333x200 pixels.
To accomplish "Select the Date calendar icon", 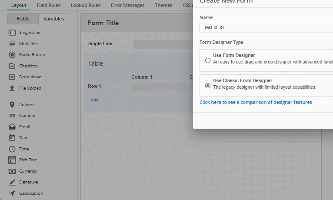I will point(12,137).
